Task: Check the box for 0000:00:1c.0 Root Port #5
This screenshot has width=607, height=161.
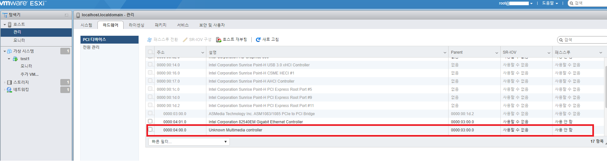Action: pos(150,89)
